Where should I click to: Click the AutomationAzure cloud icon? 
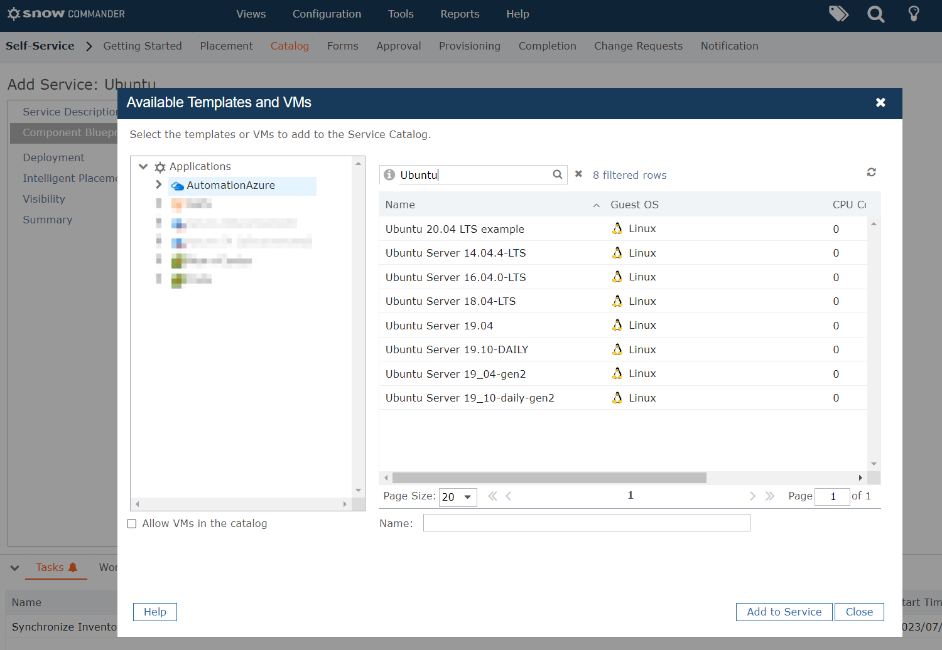178,186
